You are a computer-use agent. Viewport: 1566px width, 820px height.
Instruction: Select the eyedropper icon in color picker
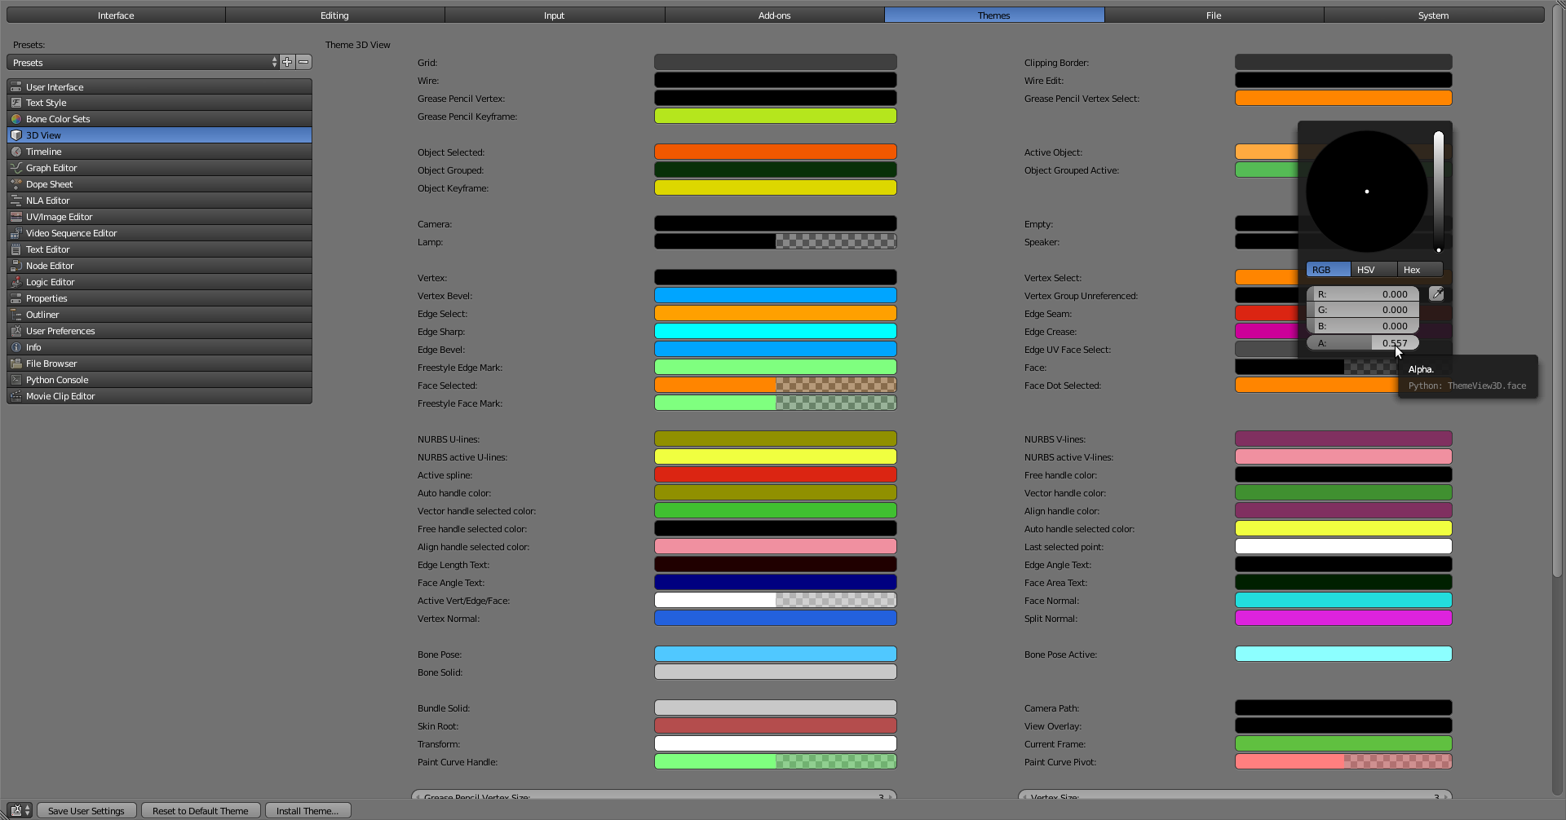click(1436, 294)
